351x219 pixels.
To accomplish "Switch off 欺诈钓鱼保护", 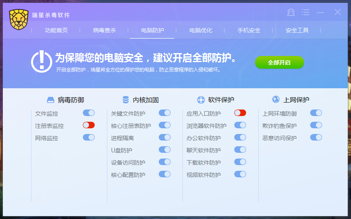I will tap(316, 125).
